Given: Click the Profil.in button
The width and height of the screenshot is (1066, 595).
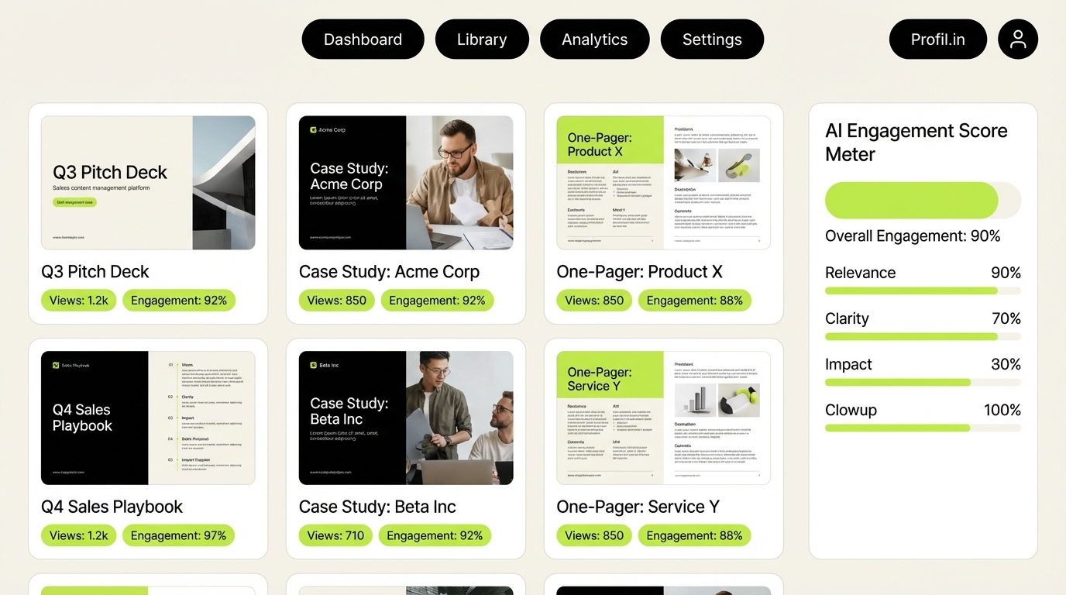Looking at the screenshot, I should pos(937,39).
